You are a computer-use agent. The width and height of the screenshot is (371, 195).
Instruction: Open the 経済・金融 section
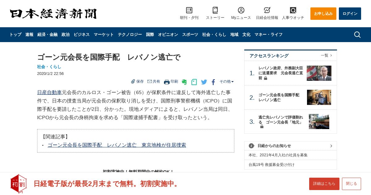coord(47,35)
